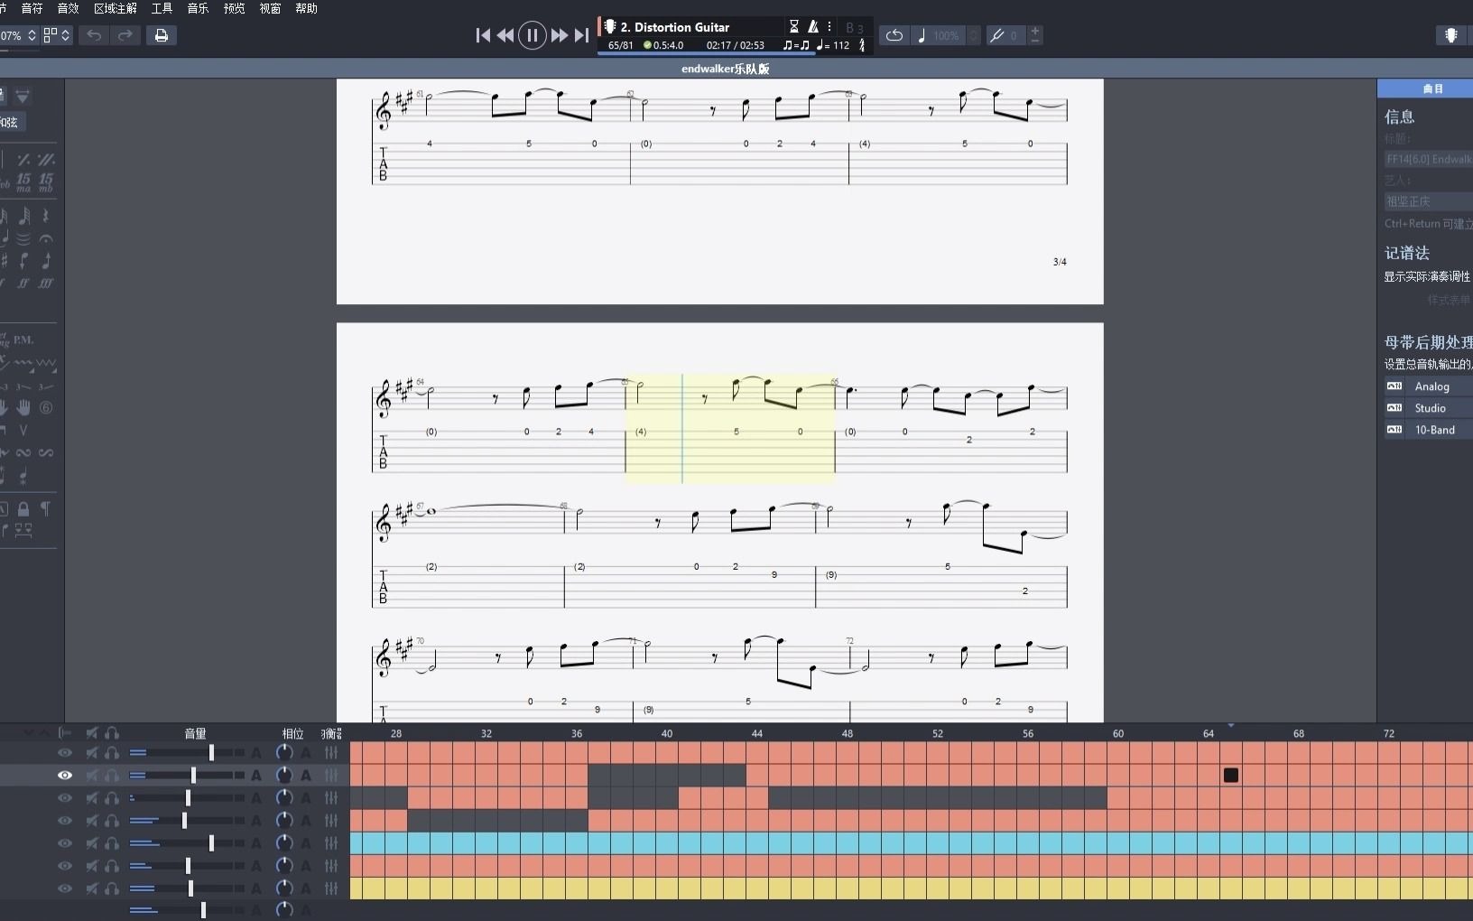Image resolution: width=1473 pixels, height=921 pixels.
Task: Toggle visibility of the first track
Action: pos(65,752)
